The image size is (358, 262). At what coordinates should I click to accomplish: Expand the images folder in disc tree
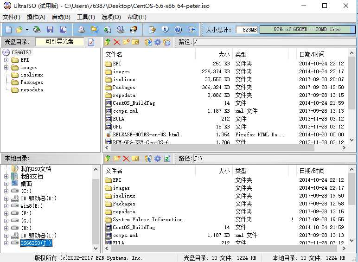[6, 67]
